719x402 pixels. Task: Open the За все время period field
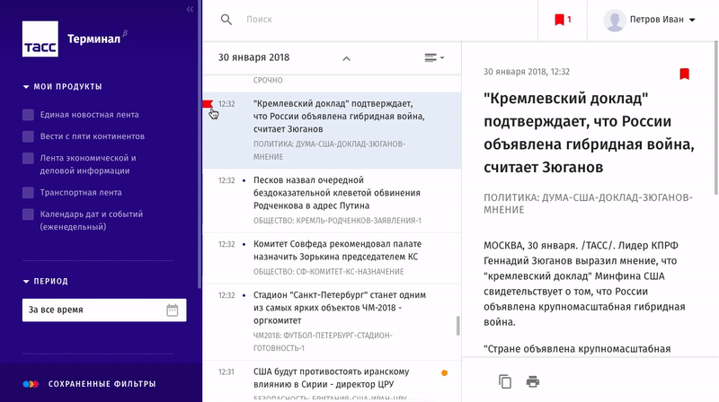click(104, 310)
